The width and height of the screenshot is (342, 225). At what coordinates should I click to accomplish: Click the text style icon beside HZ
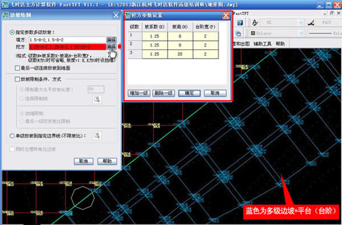point(255,22)
